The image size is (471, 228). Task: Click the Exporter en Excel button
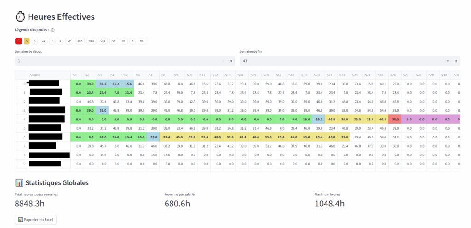[35, 220]
